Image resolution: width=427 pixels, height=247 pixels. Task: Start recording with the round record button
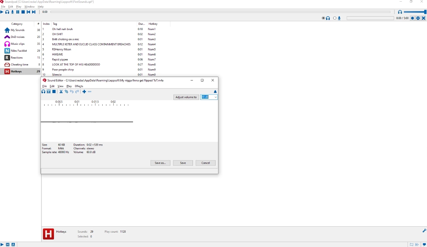pyautogui.click(x=413, y=18)
